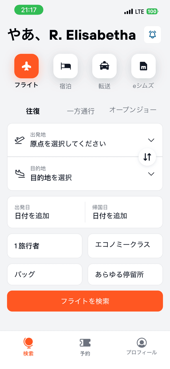Open the 宿泊 accommodation section

click(x=65, y=66)
